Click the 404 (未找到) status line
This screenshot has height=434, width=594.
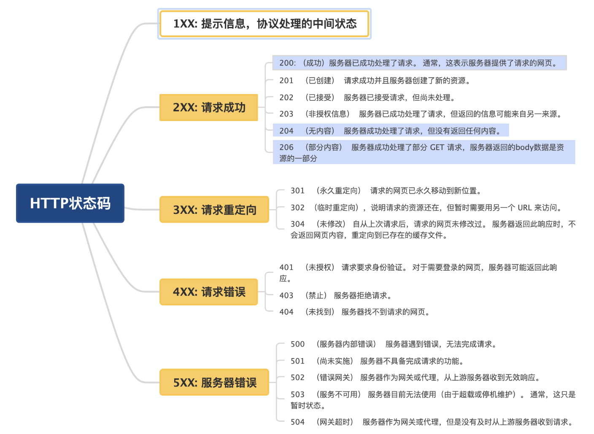355,312
